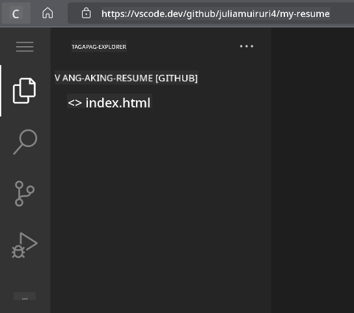Select the TAGAPAG-EXPLORER panel title

(99, 47)
